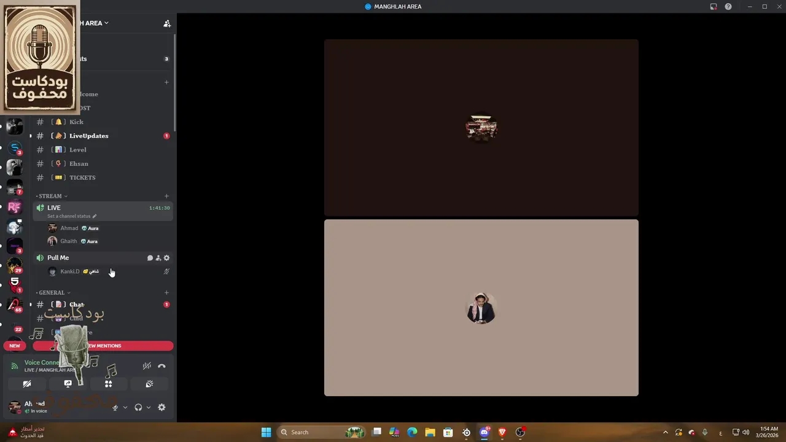Share your screen button
This screenshot has width=786, height=442.
[68, 384]
